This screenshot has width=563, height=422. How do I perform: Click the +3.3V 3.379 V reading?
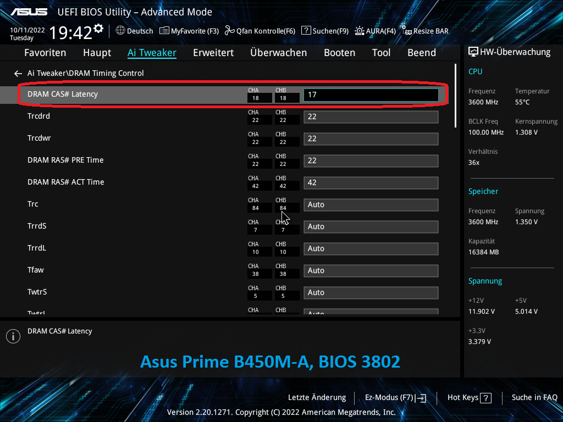tap(479, 342)
